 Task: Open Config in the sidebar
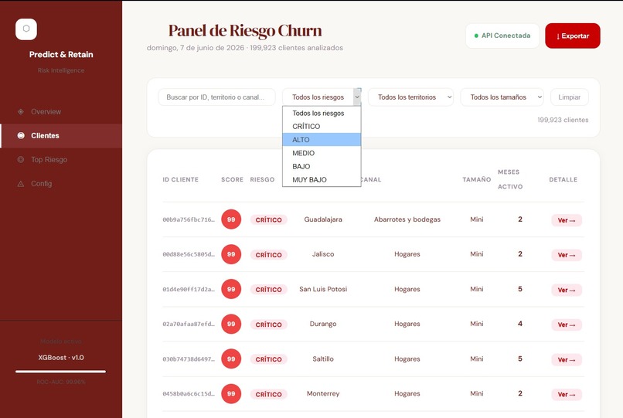tap(61, 184)
